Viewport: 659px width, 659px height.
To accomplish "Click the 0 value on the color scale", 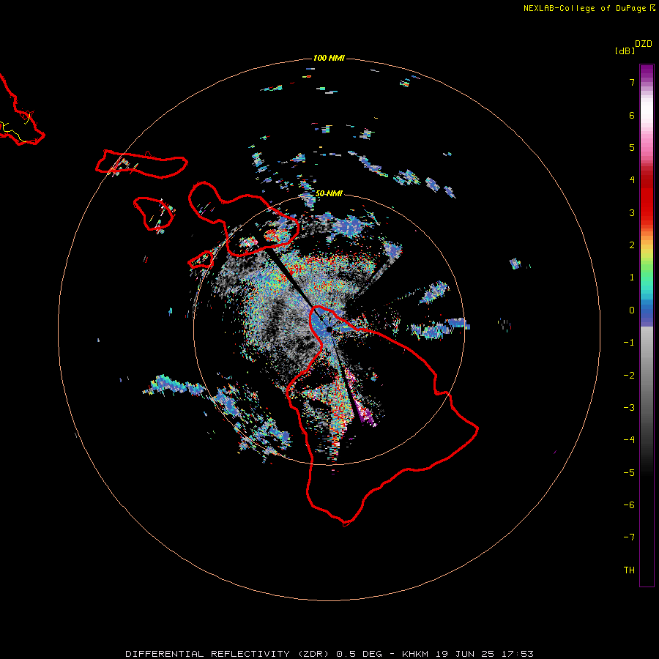I will pyautogui.click(x=631, y=310).
